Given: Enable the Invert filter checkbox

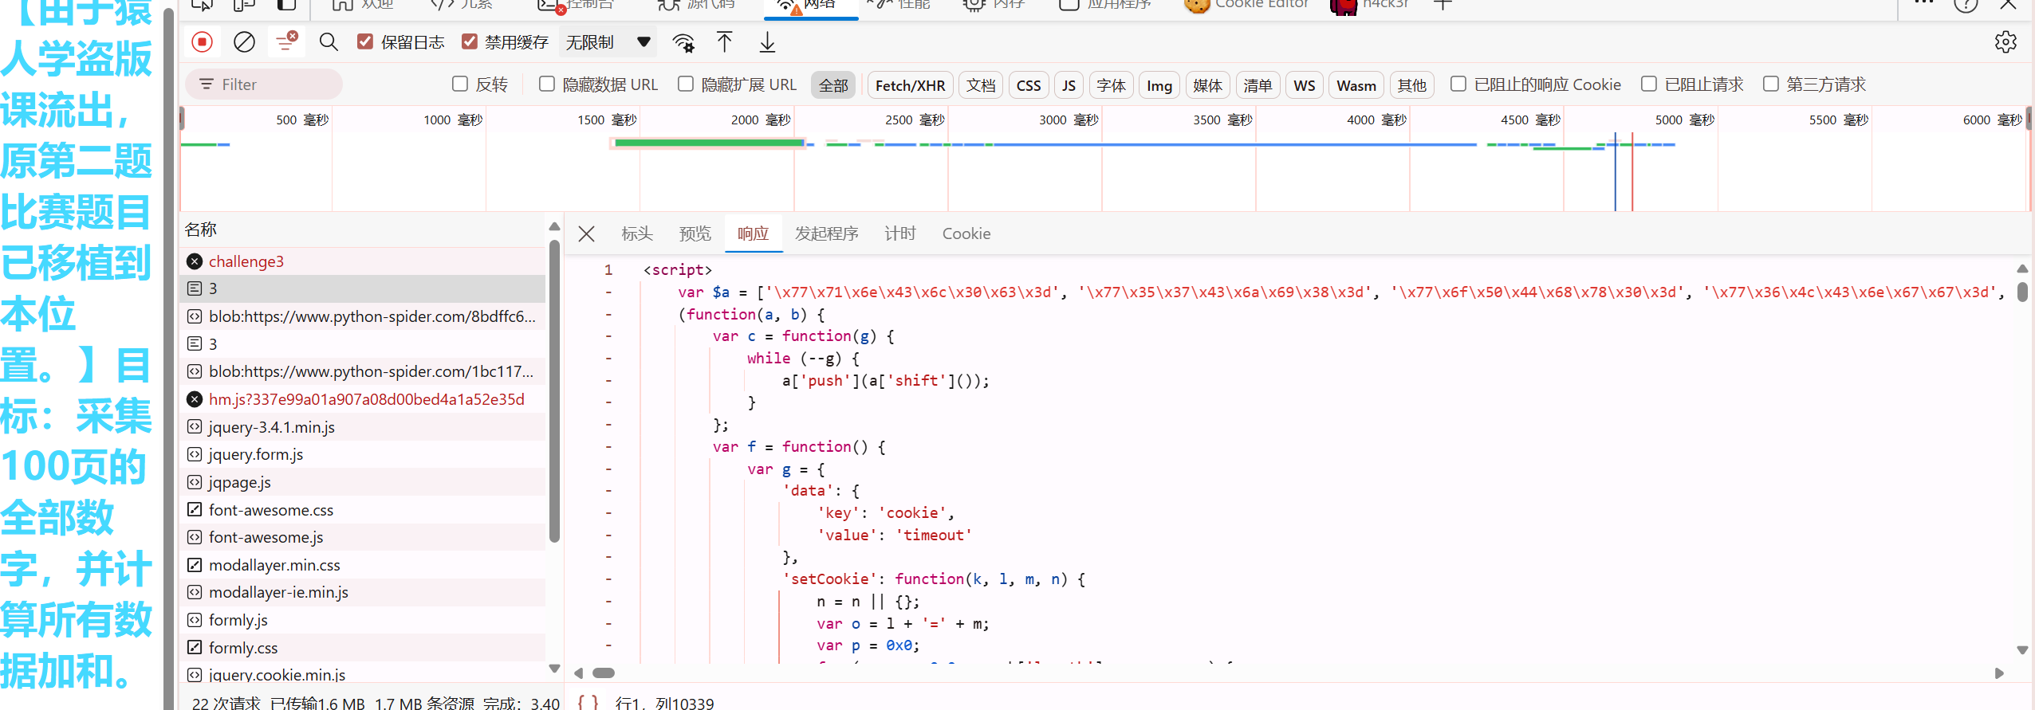Looking at the screenshot, I should click(x=460, y=84).
